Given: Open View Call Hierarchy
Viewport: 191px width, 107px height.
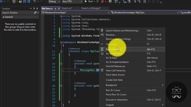Looking at the screenshot, I should tap(132, 71).
